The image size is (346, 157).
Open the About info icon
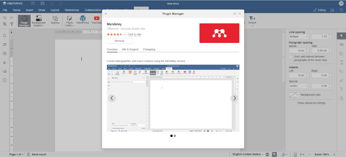4,80
